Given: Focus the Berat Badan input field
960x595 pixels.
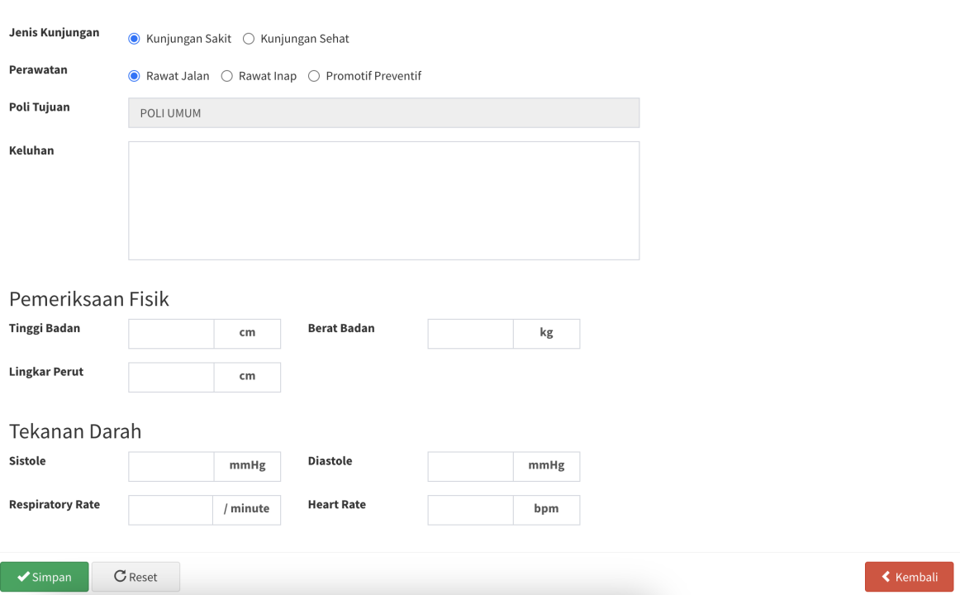Looking at the screenshot, I should coord(470,334).
